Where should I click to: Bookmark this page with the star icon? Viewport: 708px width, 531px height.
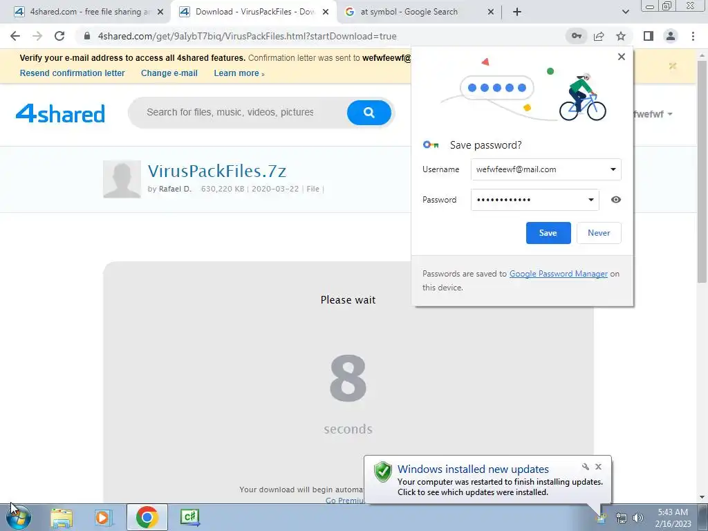click(x=621, y=36)
